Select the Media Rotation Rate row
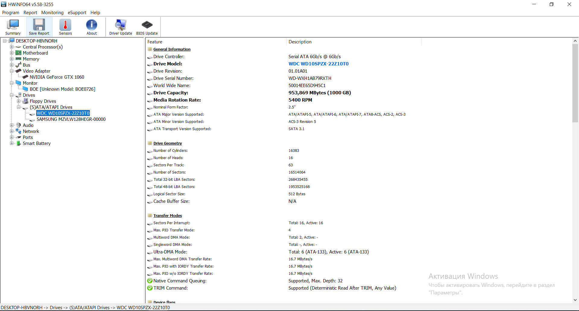Viewport: 579px width, 311px height. (358, 100)
